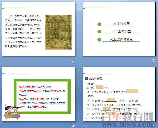Click the green number 3 bullet icon
Screen dimensions: 158x128
(x=99, y=39)
